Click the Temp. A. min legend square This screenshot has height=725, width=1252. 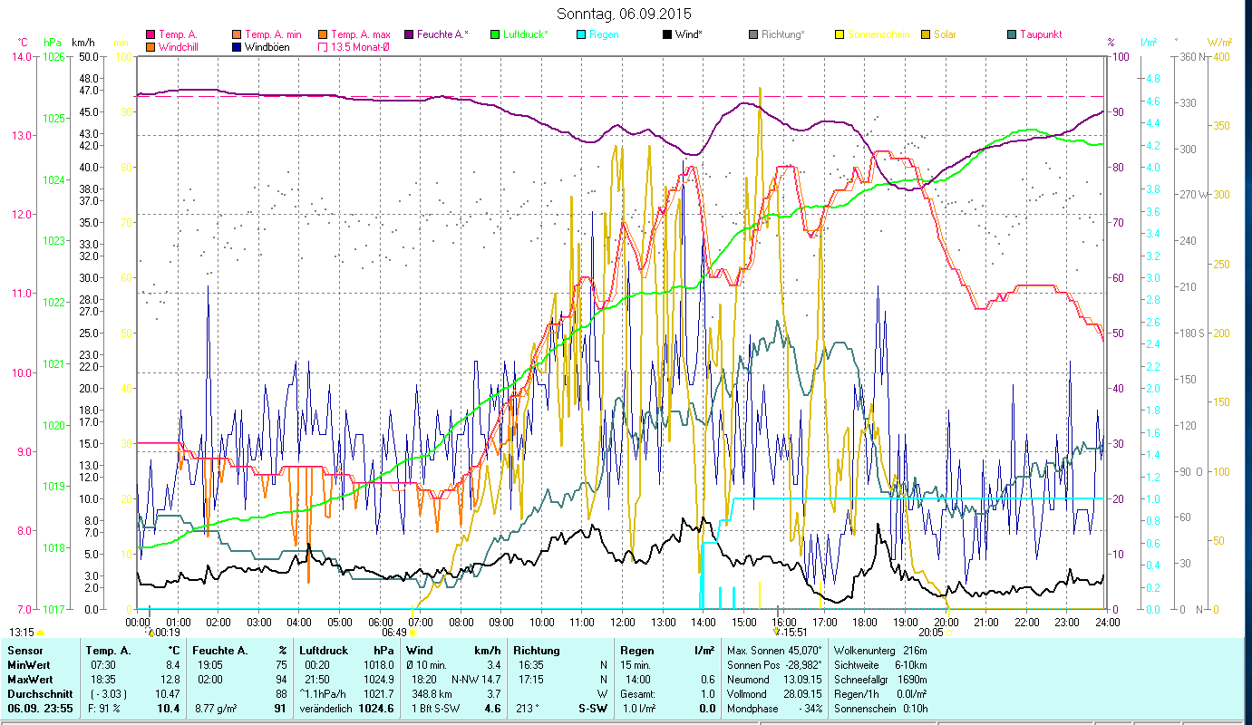[x=238, y=34]
